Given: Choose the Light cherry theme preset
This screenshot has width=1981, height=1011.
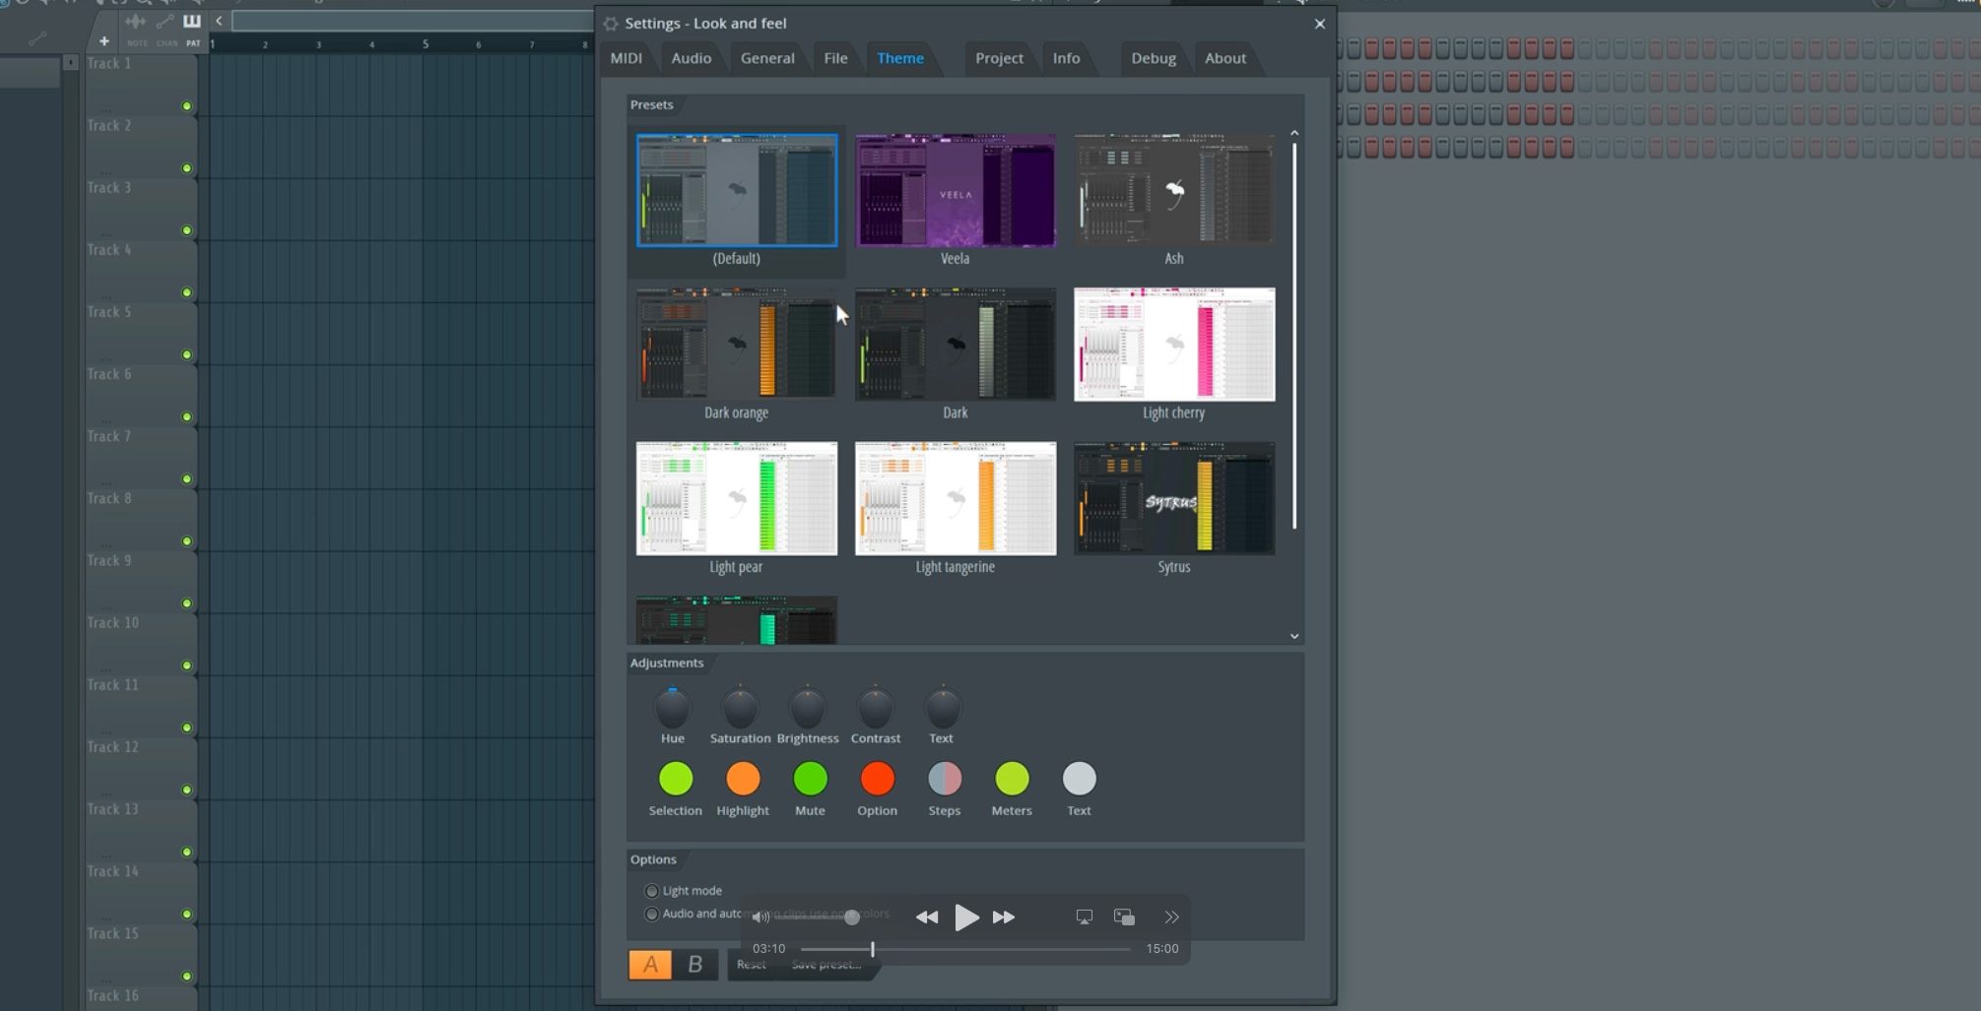Looking at the screenshot, I should tap(1174, 345).
